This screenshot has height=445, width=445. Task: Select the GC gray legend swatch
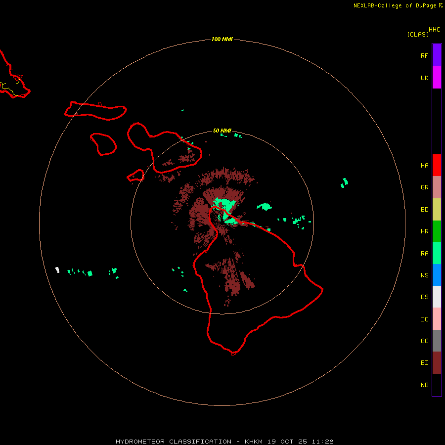(x=437, y=341)
